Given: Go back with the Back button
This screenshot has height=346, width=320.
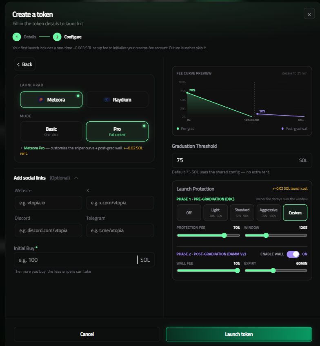Looking at the screenshot, I should pyautogui.click(x=25, y=64).
